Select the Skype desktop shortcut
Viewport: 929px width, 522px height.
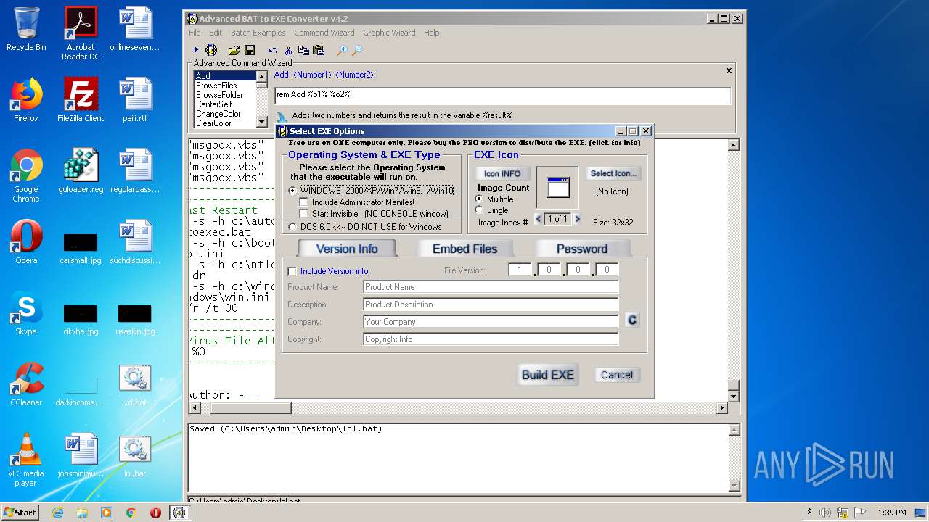pos(26,313)
